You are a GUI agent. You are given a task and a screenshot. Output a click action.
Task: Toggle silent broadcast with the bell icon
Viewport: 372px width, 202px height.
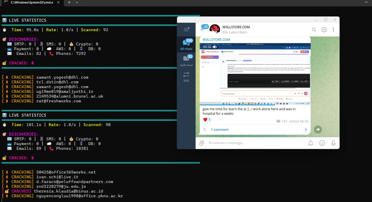(x=311, y=143)
